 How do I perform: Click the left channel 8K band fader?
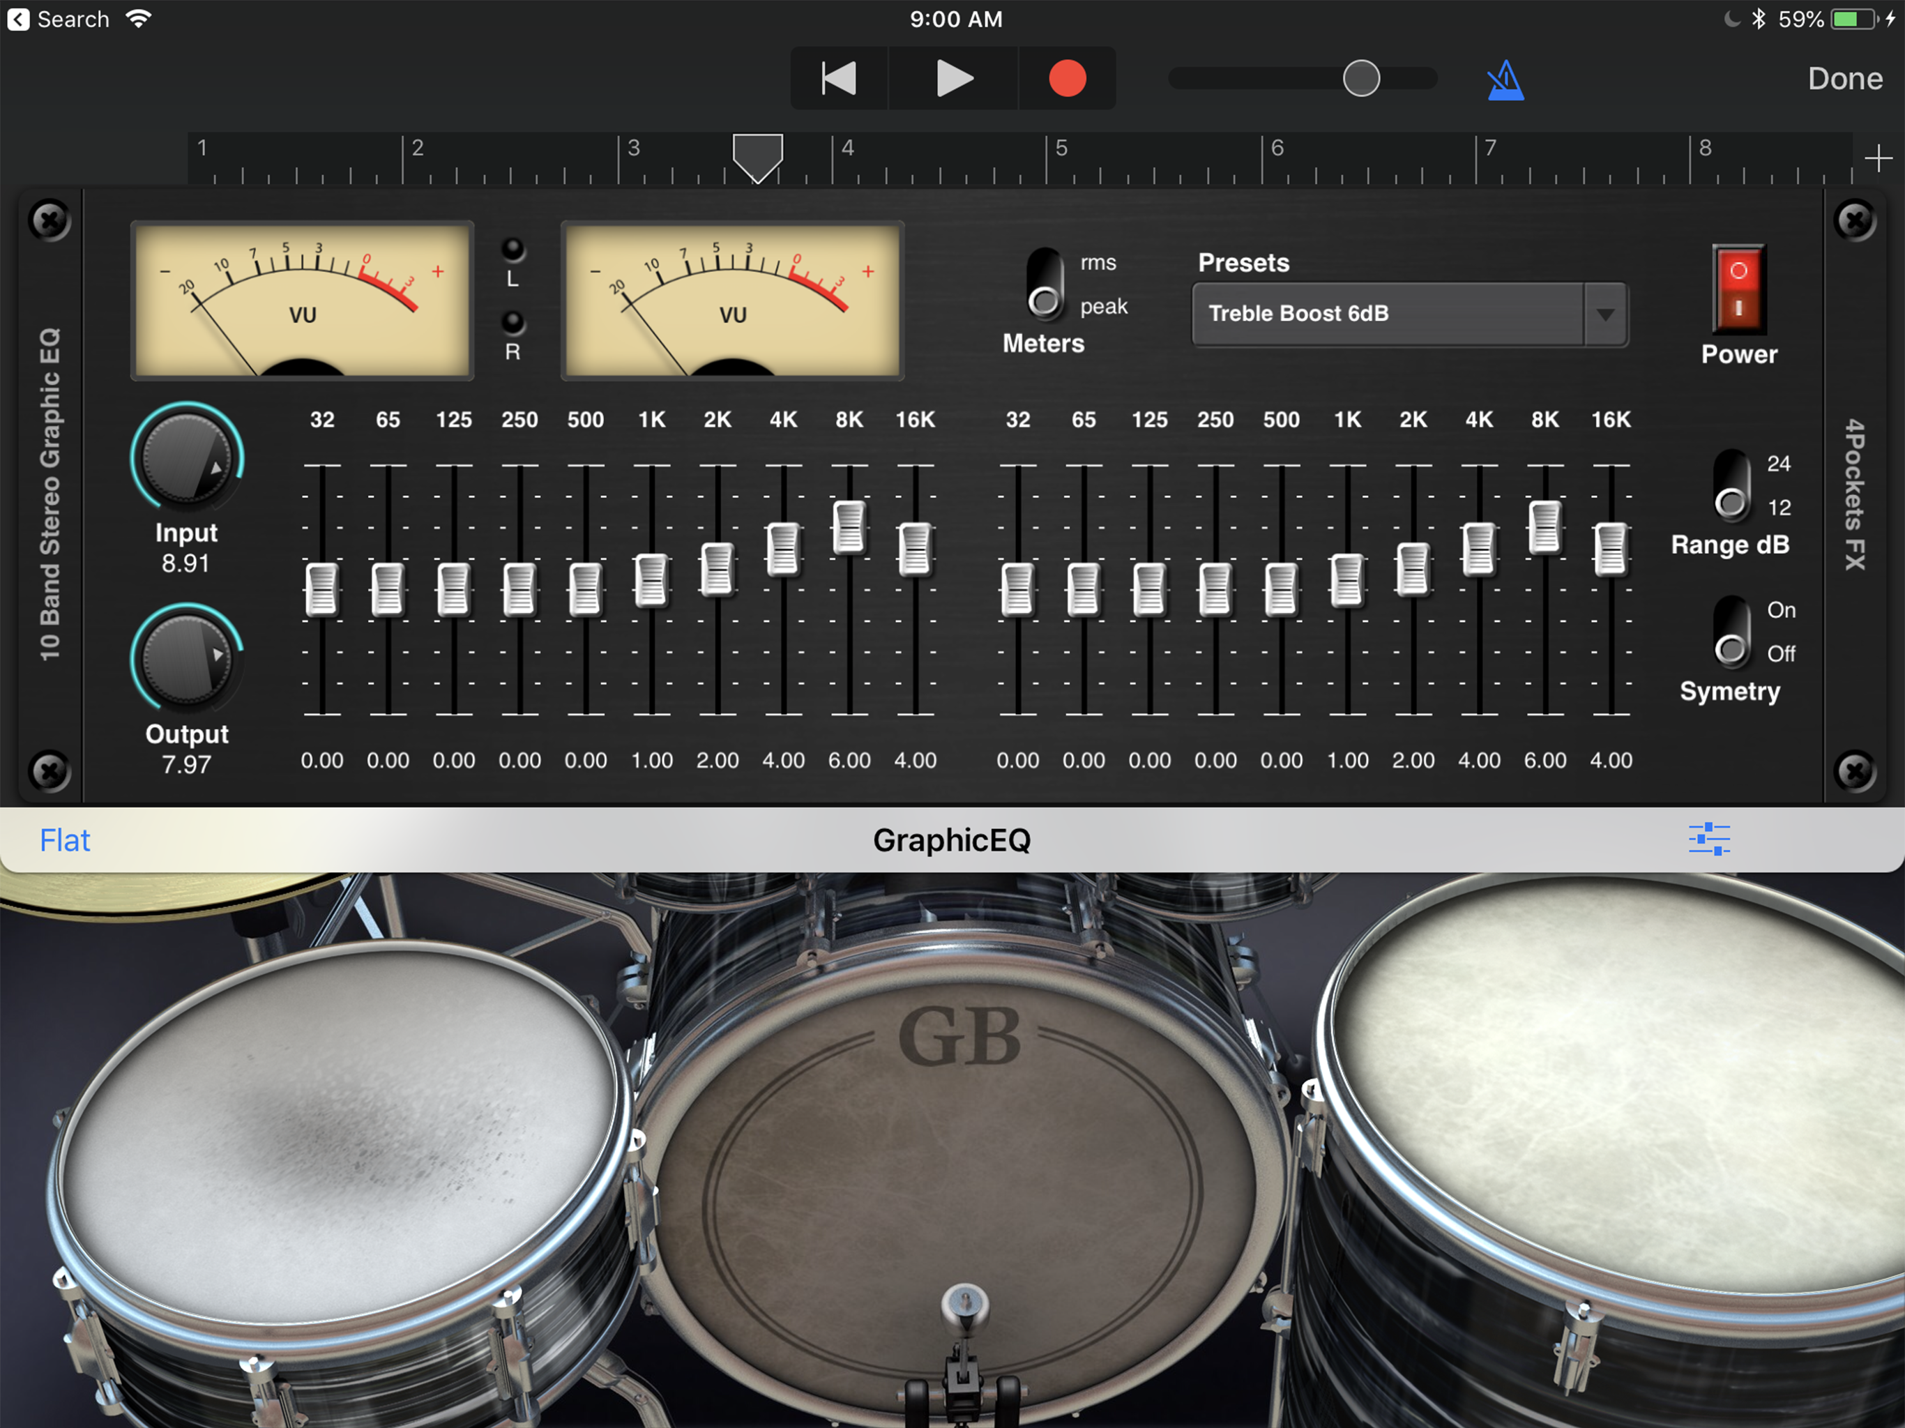click(x=849, y=527)
